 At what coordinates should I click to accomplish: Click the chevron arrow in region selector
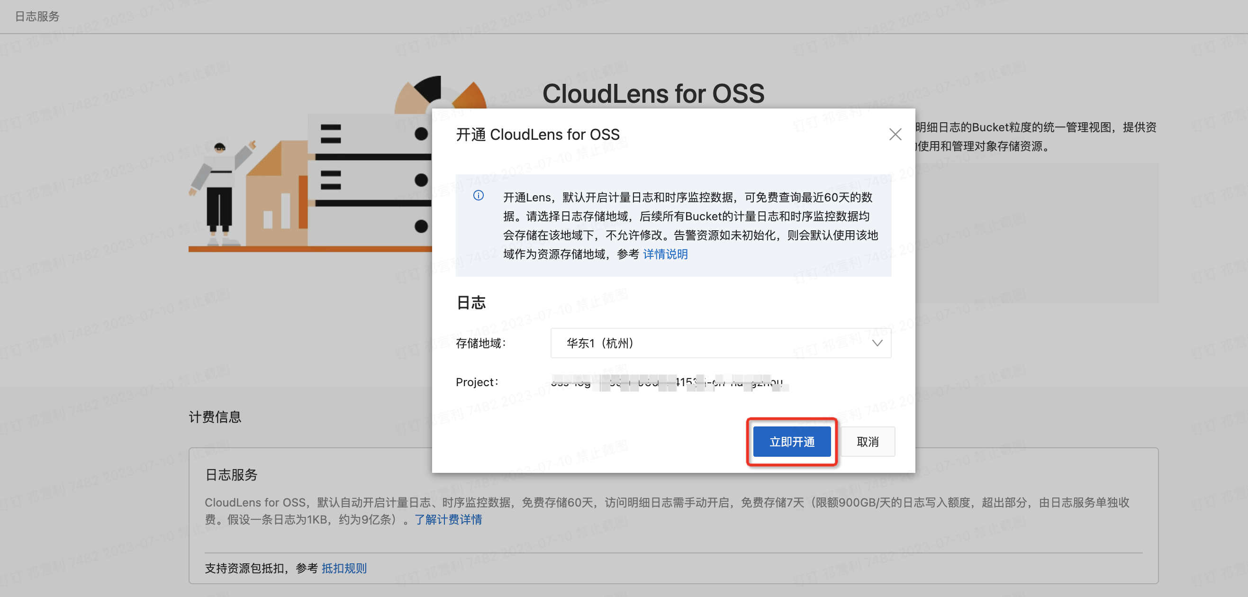click(877, 343)
